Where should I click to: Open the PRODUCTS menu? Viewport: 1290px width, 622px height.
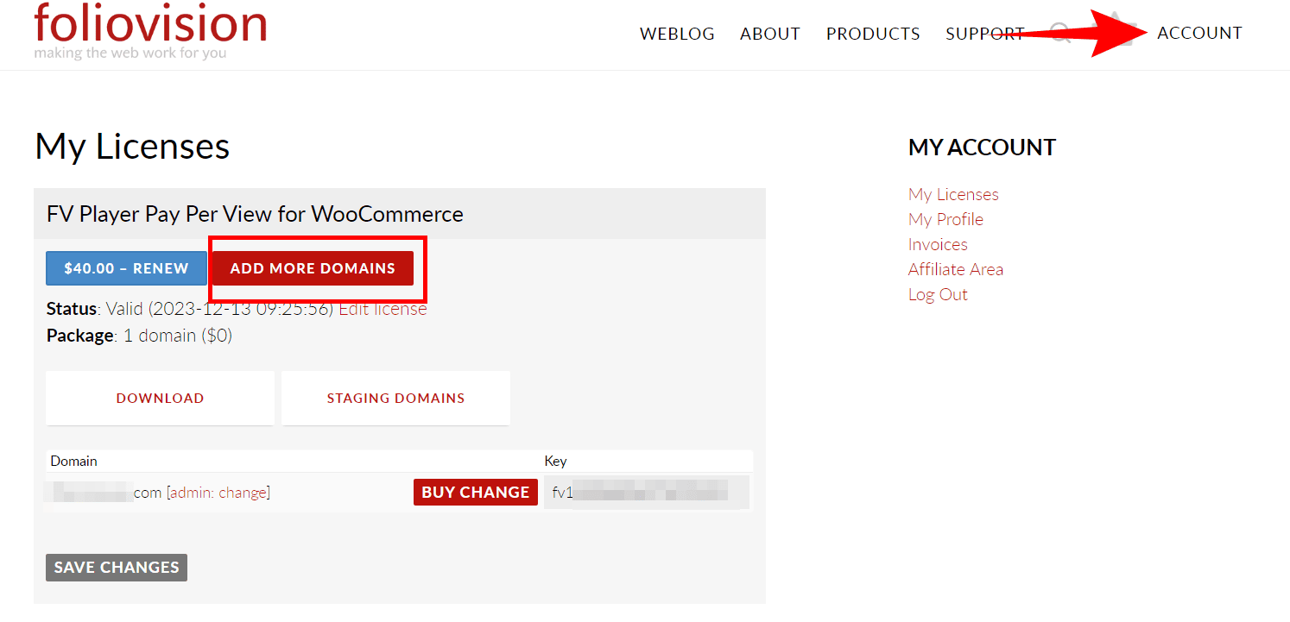[873, 34]
